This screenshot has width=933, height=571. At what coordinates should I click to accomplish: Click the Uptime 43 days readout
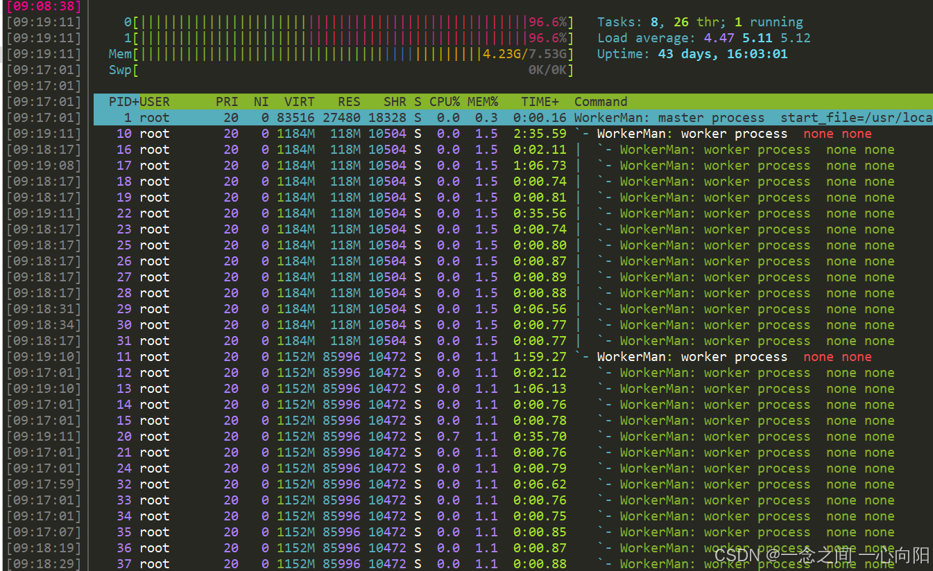point(692,54)
